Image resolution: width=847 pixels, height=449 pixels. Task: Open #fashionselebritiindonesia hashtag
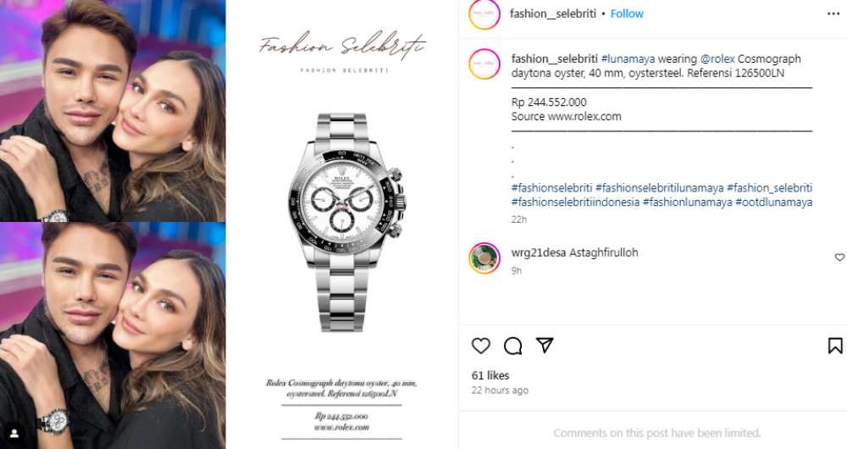[575, 202]
